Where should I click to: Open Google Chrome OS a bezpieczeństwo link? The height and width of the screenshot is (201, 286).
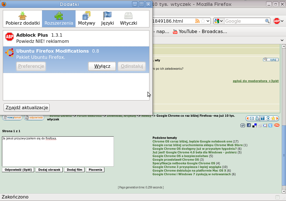[x=180, y=156]
